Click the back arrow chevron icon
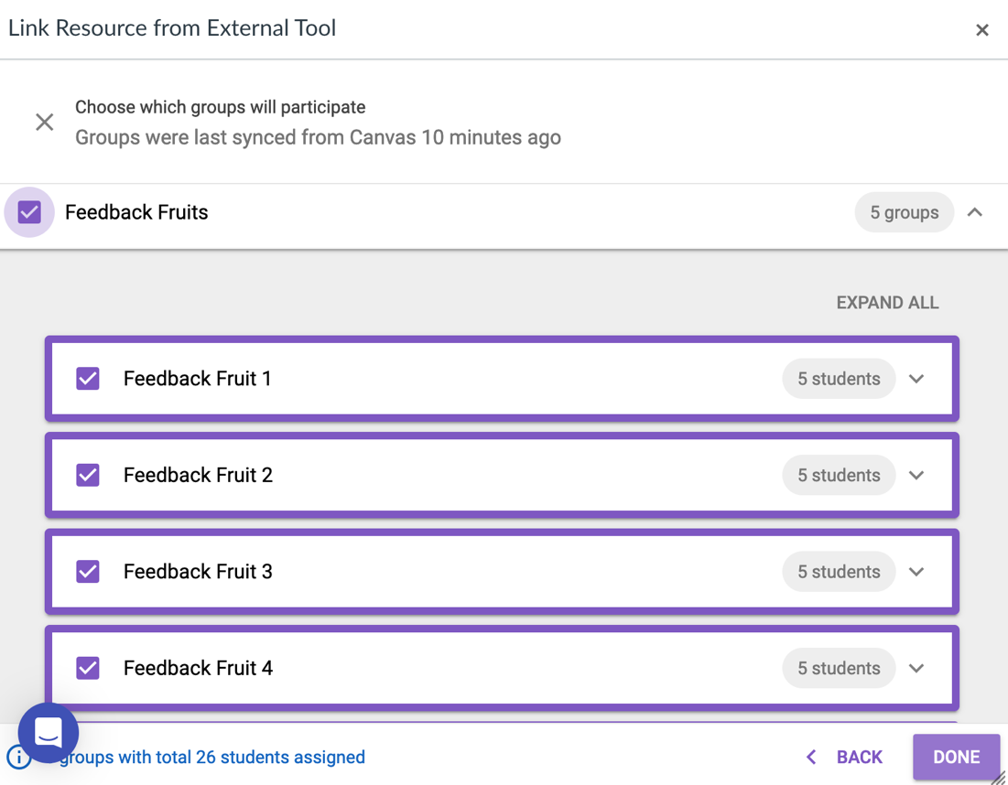This screenshot has height=785, width=1008. click(811, 757)
